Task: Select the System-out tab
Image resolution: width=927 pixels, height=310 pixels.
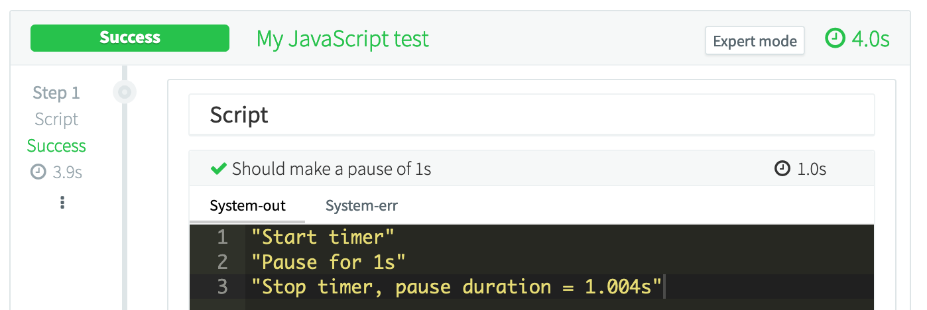Action: tap(247, 205)
